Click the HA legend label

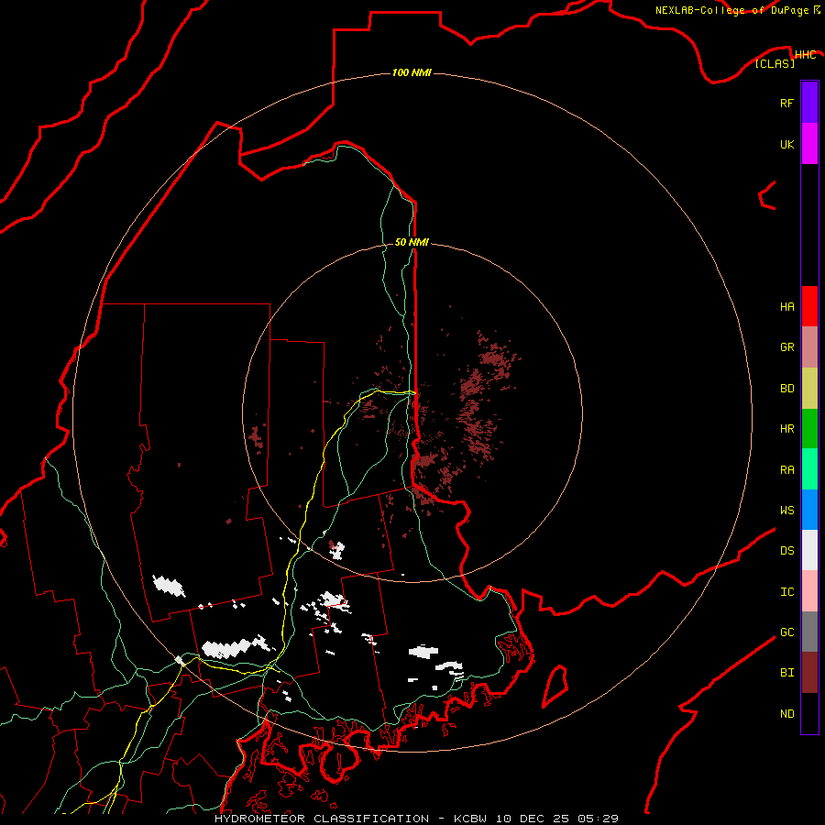click(x=786, y=307)
